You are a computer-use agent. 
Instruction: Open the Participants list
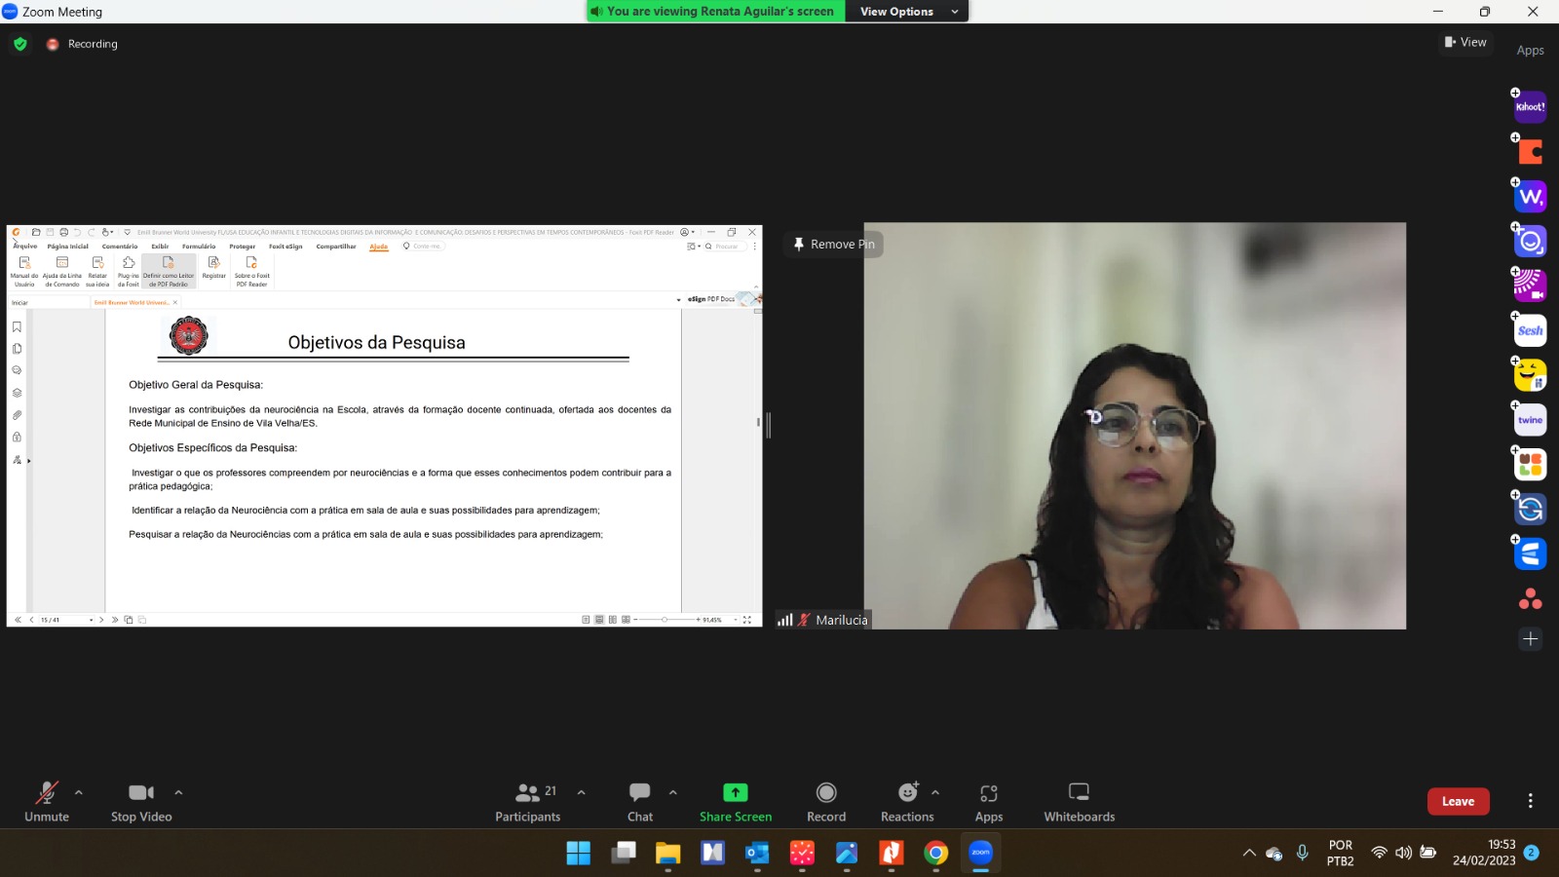click(x=528, y=801)
